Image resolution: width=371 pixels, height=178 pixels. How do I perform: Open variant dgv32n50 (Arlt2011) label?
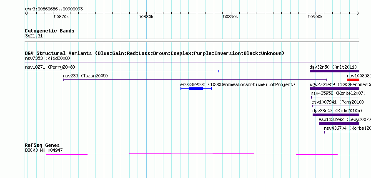333,67
